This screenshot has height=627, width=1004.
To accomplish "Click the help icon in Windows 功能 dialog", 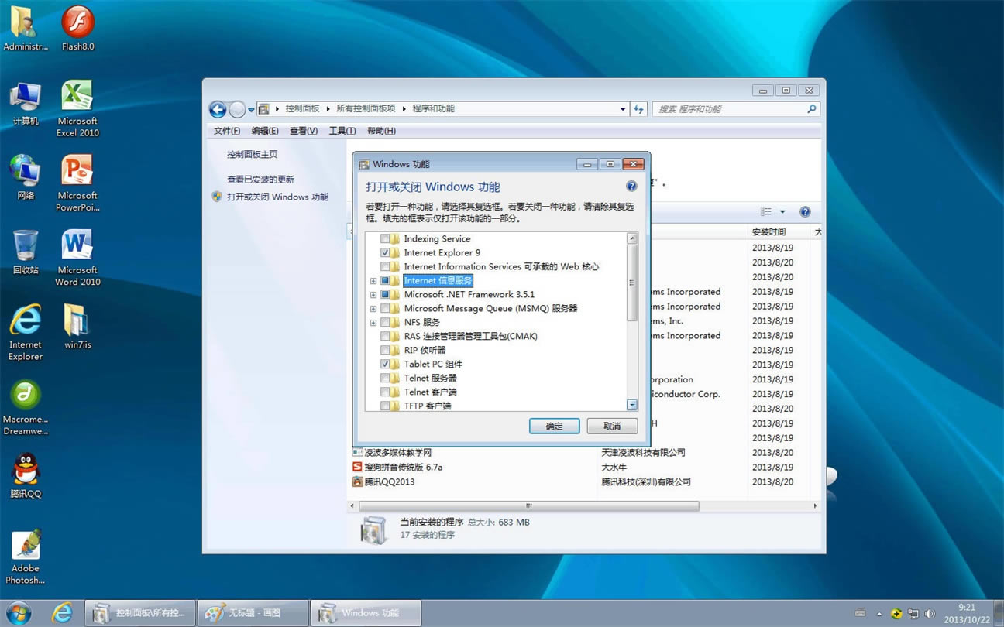I will click(631, 187).
